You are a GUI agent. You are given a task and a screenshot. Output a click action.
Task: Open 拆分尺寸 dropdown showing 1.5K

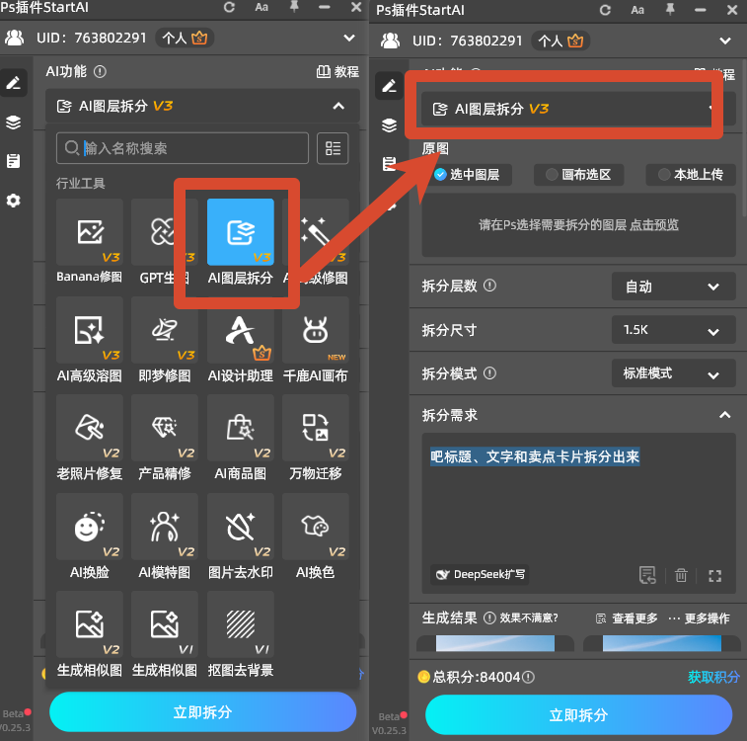point(674,330)
